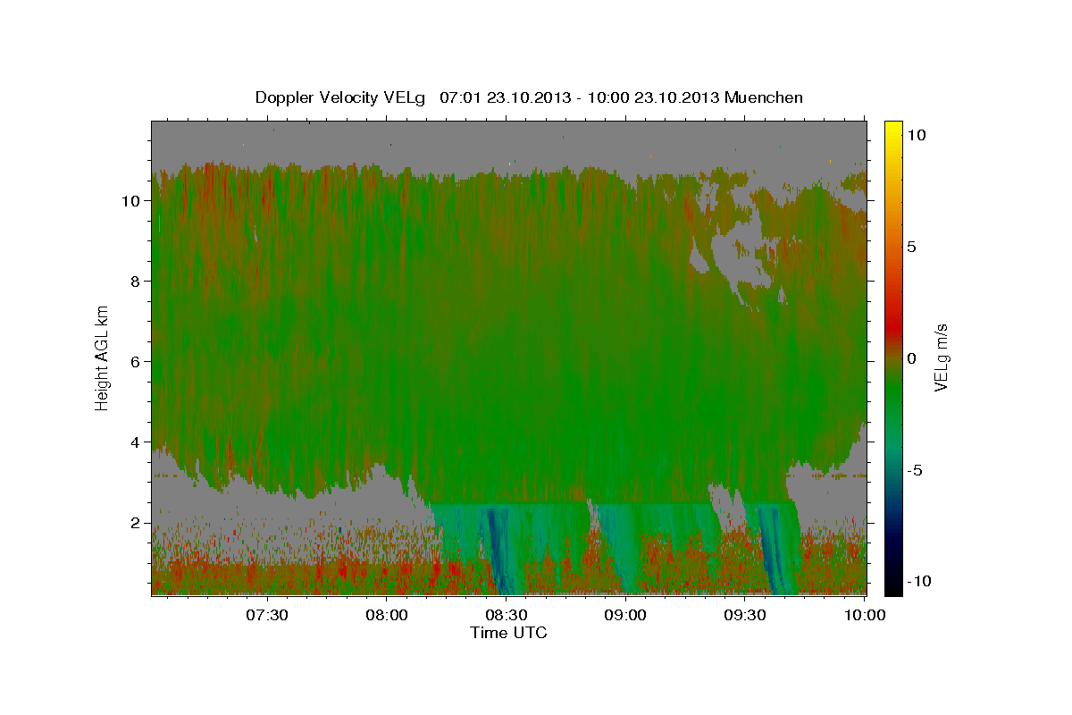Click the height axis label '8'
This screenshot has height=715, width=1072.
pyautogui.click(x=135, y=282)
